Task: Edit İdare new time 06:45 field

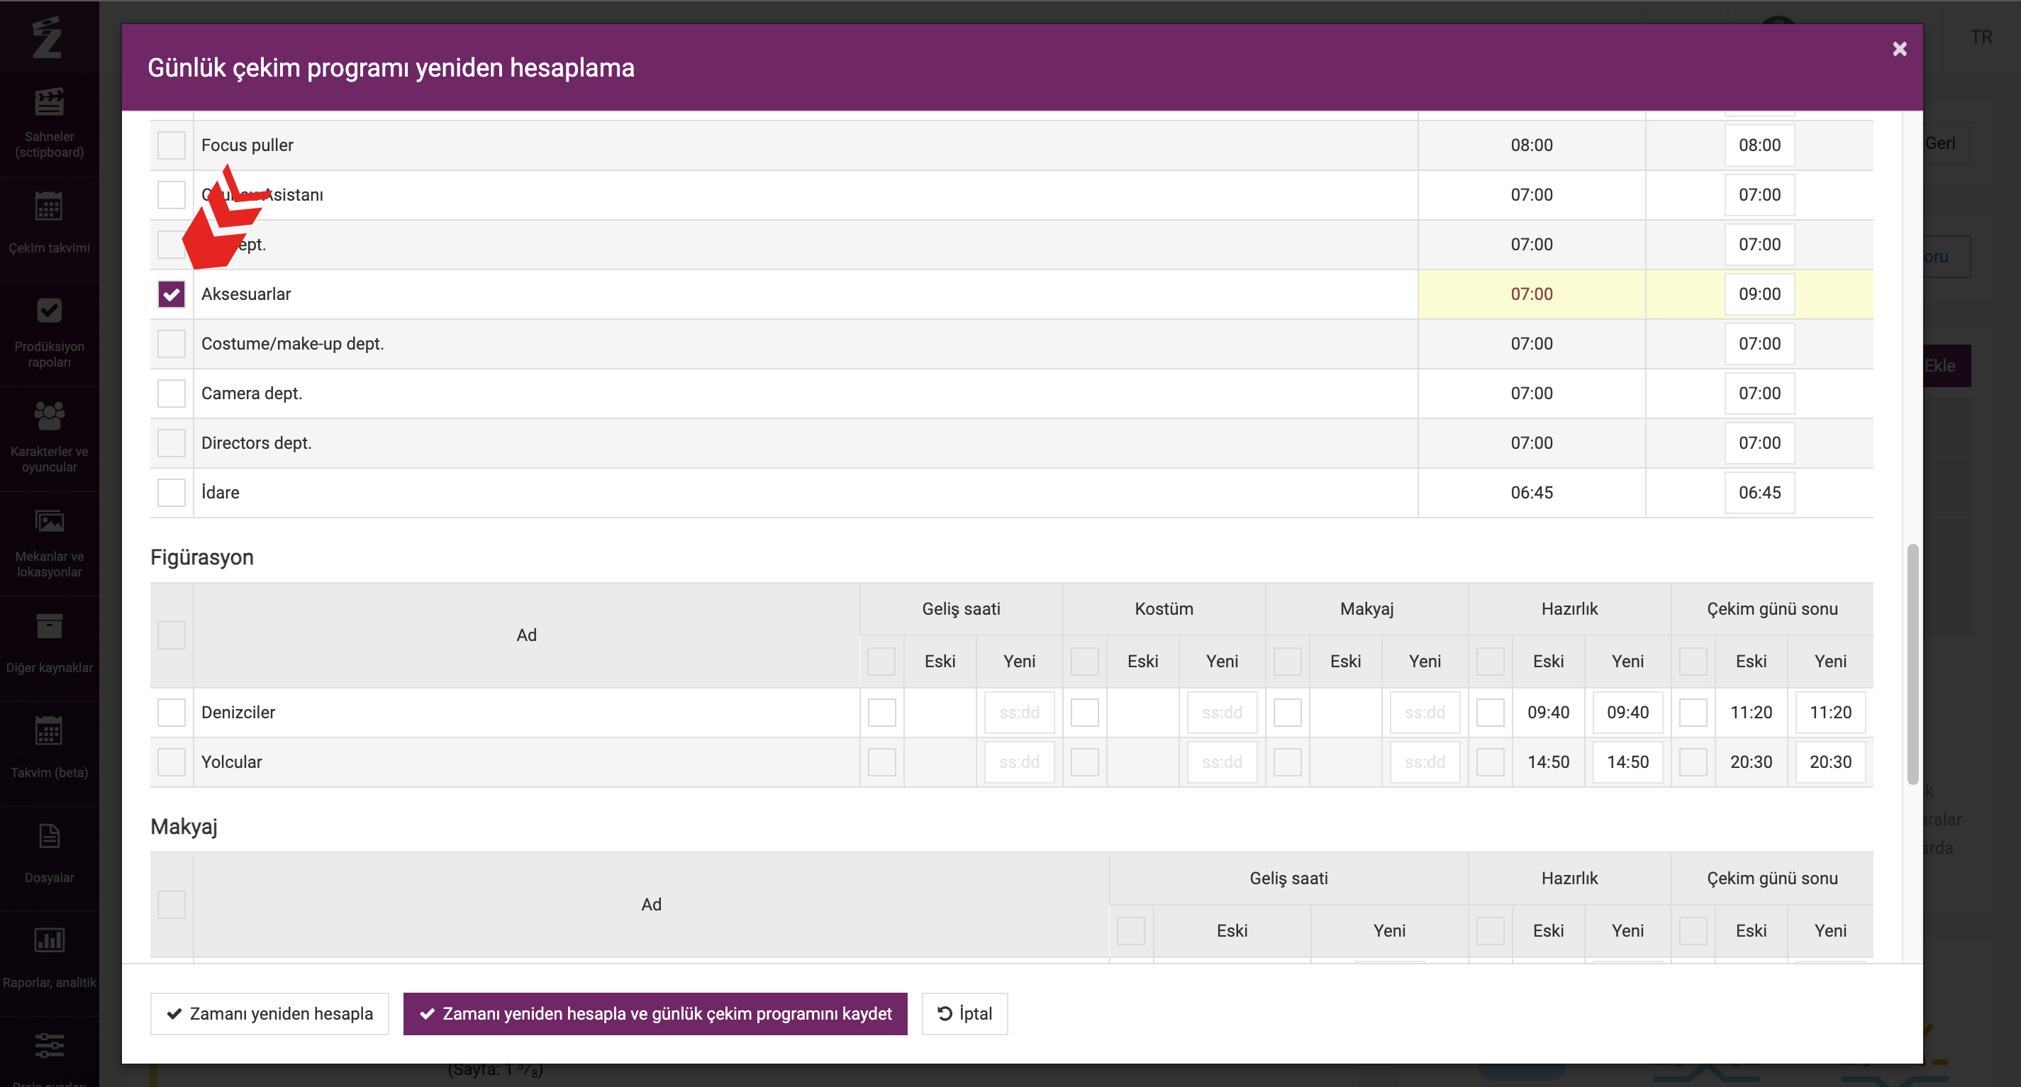Action: click(x=1759, y=493)
